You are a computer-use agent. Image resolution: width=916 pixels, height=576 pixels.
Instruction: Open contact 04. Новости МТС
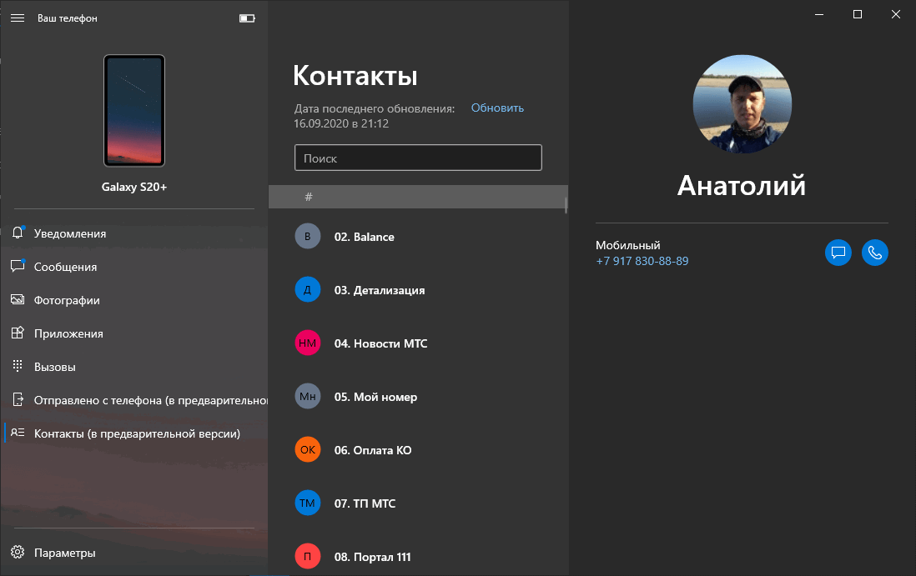tap(417, 343)
